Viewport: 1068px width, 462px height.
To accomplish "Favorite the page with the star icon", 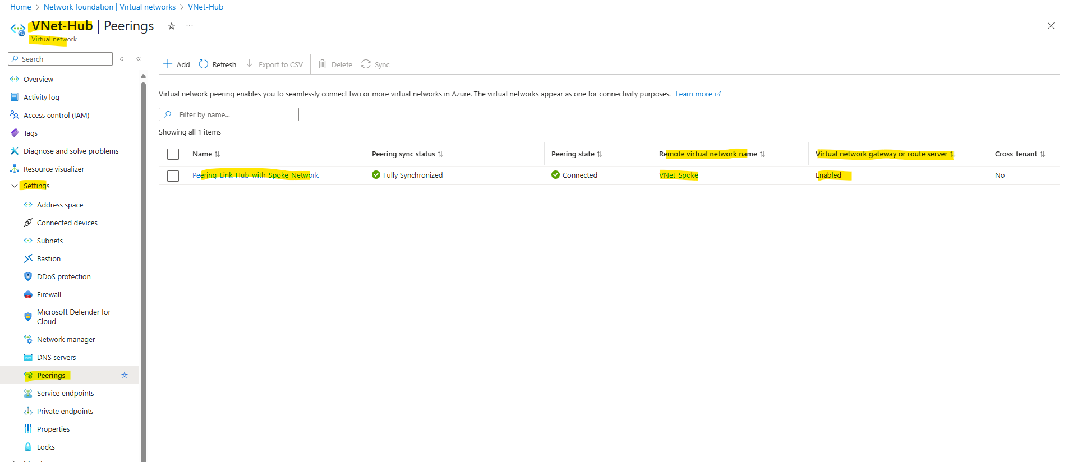I will pos(172,26).
